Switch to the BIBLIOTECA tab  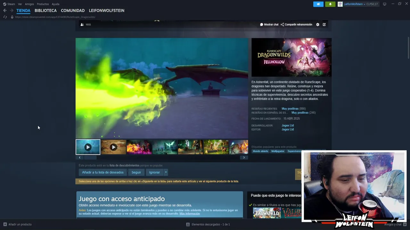(45, 11)
